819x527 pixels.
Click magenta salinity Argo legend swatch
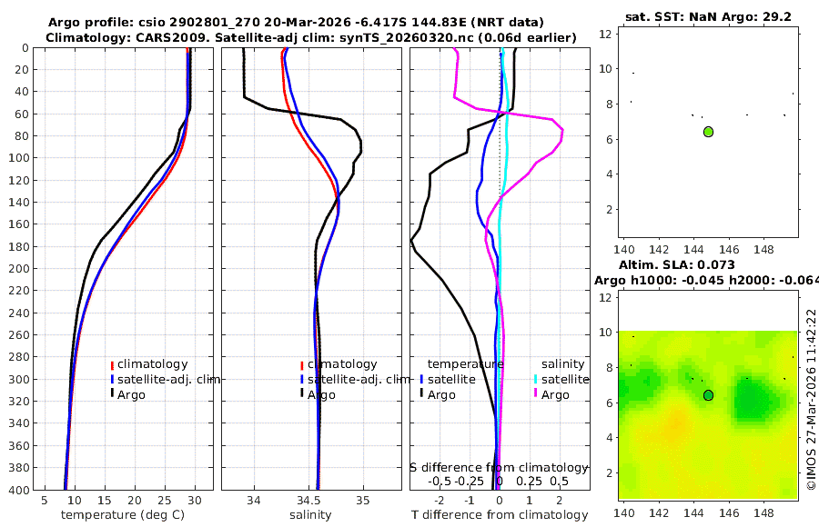point(535,393)
